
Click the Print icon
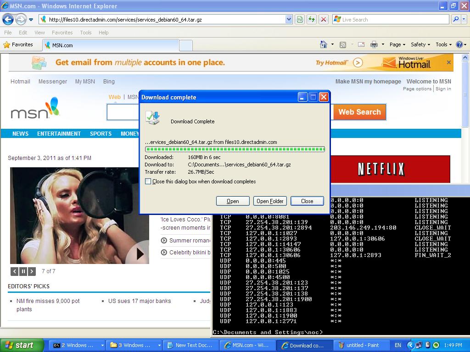[374, 44]
